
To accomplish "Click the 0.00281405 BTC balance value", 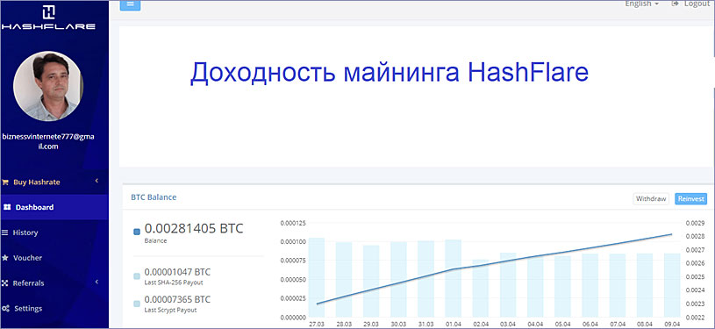I will click(x=194, y=229).
